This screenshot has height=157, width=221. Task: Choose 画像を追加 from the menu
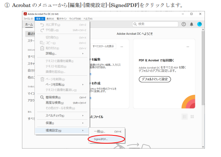click(x=62, y=72)
